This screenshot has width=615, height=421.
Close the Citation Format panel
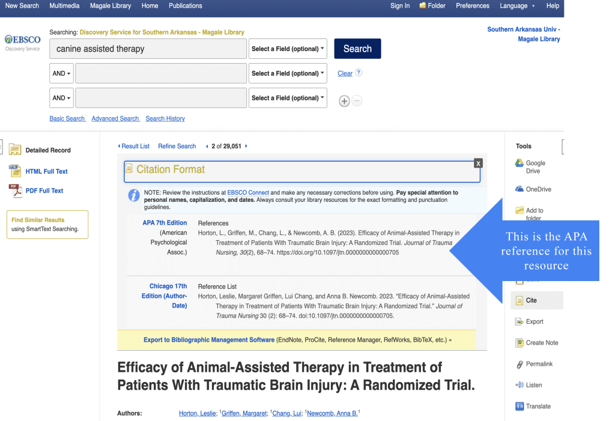tap(477, 163)
